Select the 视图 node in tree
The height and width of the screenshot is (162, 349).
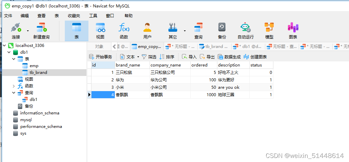tap(29, 79)
